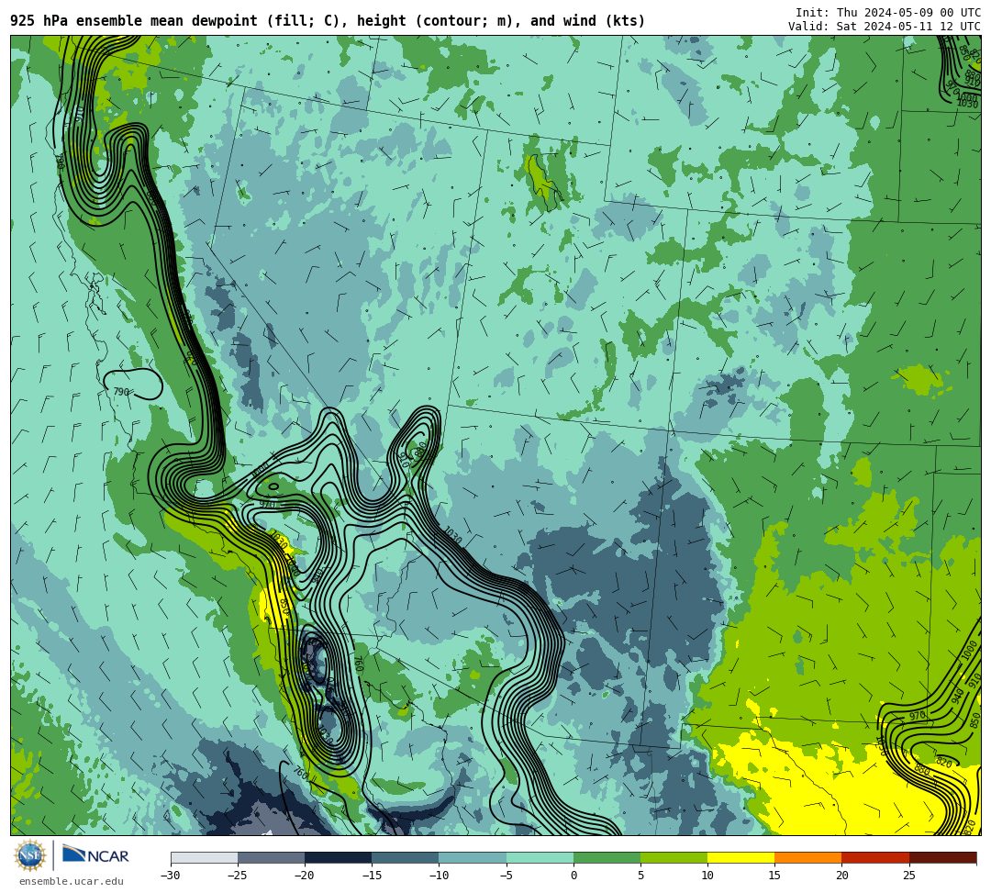Click the 25 colorbar tick label
991x893 pixels.
point(908,876)
